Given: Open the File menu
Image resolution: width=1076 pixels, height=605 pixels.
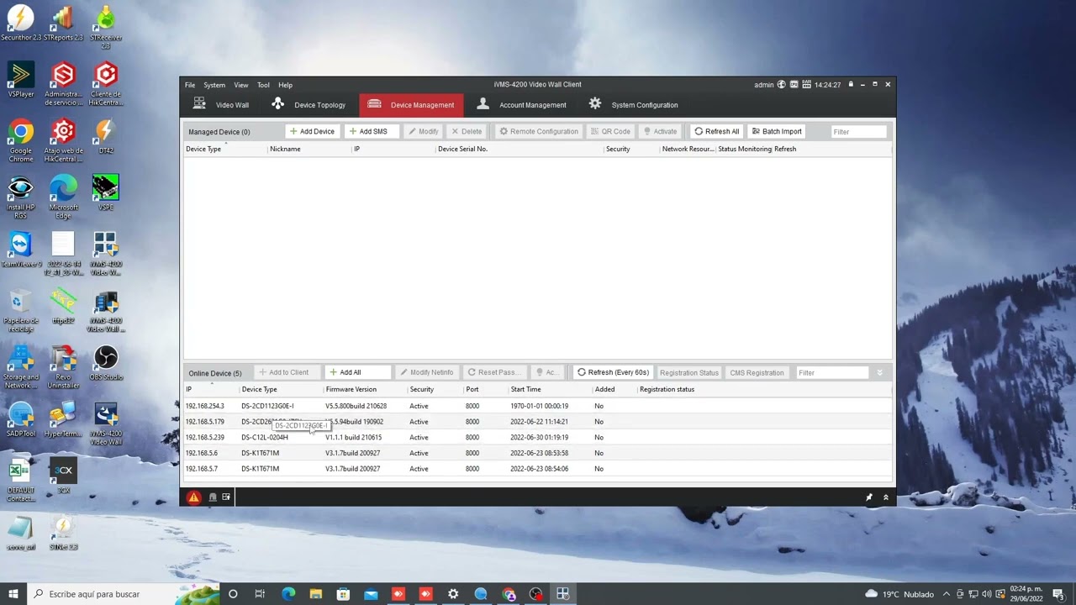Looking at the screenshot, I should [x=190, y=85].
